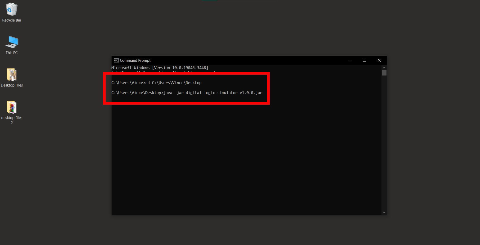The height and width of the screenshot is (245, 480).
Task: Click the Command Prompt icon in the title bar
Action: point(116,60)
